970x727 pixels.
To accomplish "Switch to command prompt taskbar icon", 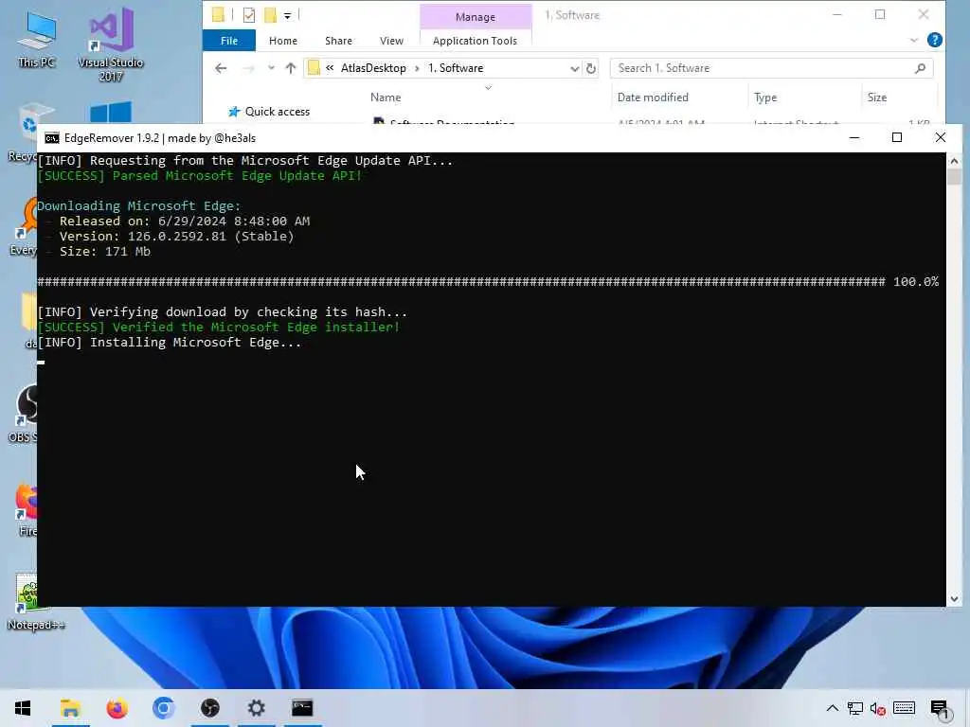I will click(302, 708).
